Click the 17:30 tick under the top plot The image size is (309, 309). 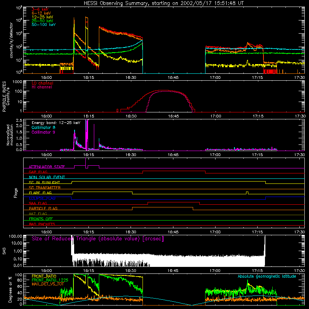click(300, 78)
